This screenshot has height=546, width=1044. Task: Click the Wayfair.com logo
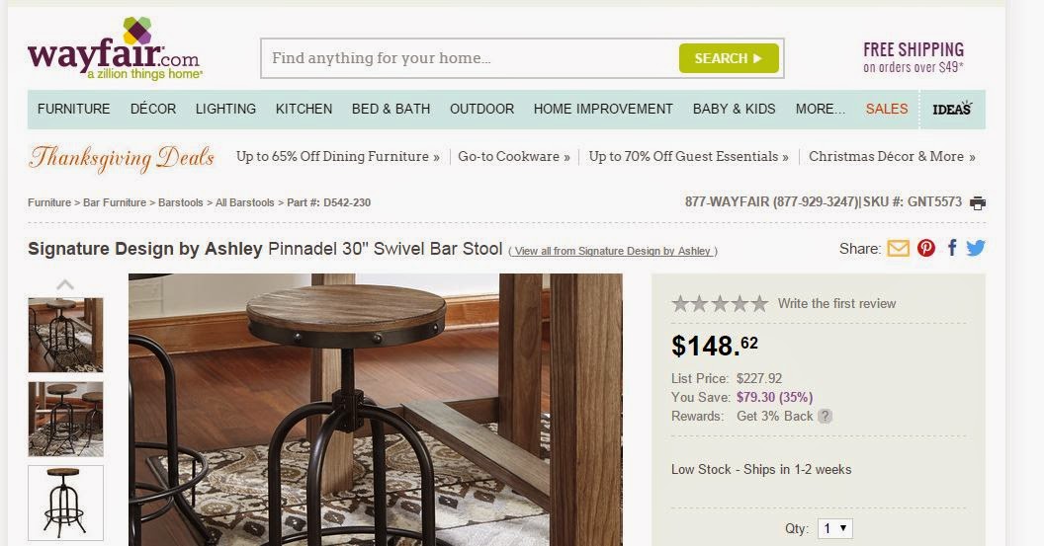coord(115,51)
